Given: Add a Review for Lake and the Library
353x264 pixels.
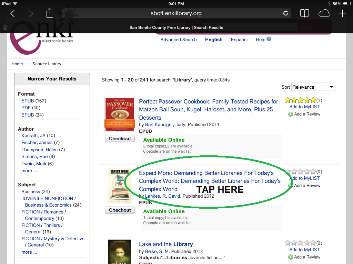Looking at the screenshot, I should (307, 257).
